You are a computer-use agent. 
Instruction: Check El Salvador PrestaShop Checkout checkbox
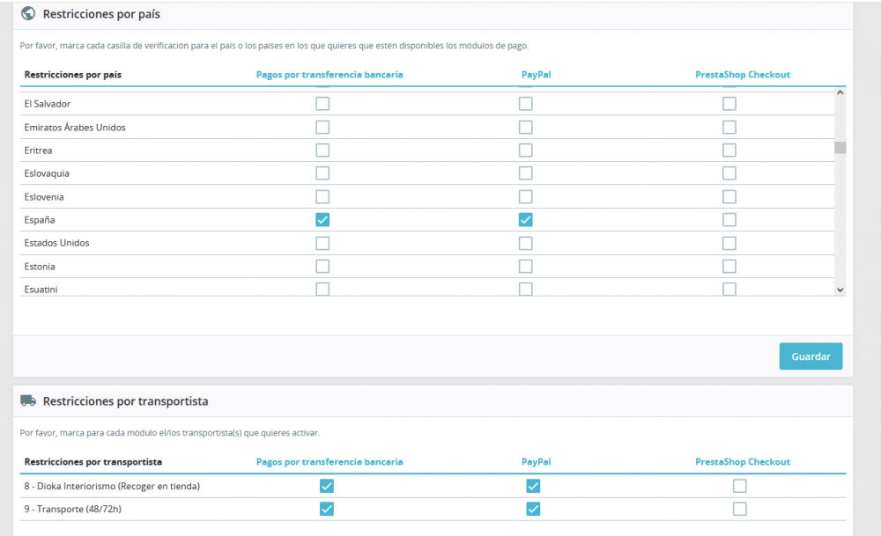pyautogui.click(x=729, y=104)
